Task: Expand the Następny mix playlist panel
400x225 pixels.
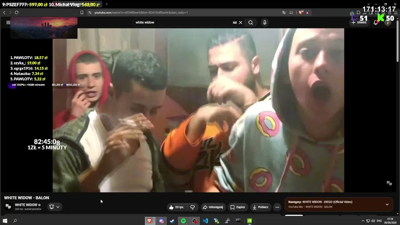Action: (387, 204)
